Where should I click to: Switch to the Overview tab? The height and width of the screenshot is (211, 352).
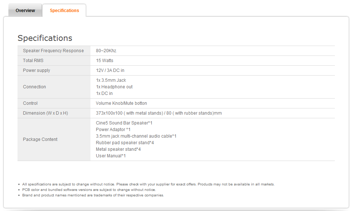click(x=25, y=10)
